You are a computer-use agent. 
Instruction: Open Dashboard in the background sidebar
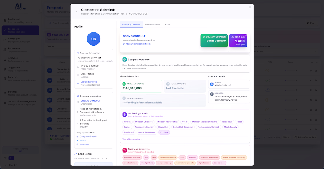(x=20, y=20)
